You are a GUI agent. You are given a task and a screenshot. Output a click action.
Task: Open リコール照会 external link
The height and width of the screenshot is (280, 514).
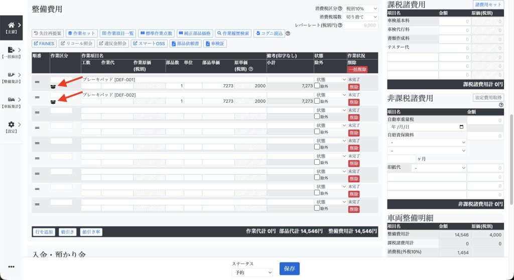(x=77, y=44)
